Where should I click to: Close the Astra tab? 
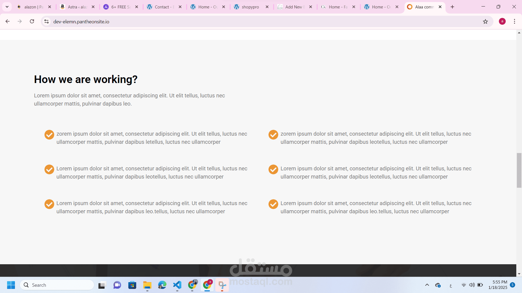tap(93, 7)
